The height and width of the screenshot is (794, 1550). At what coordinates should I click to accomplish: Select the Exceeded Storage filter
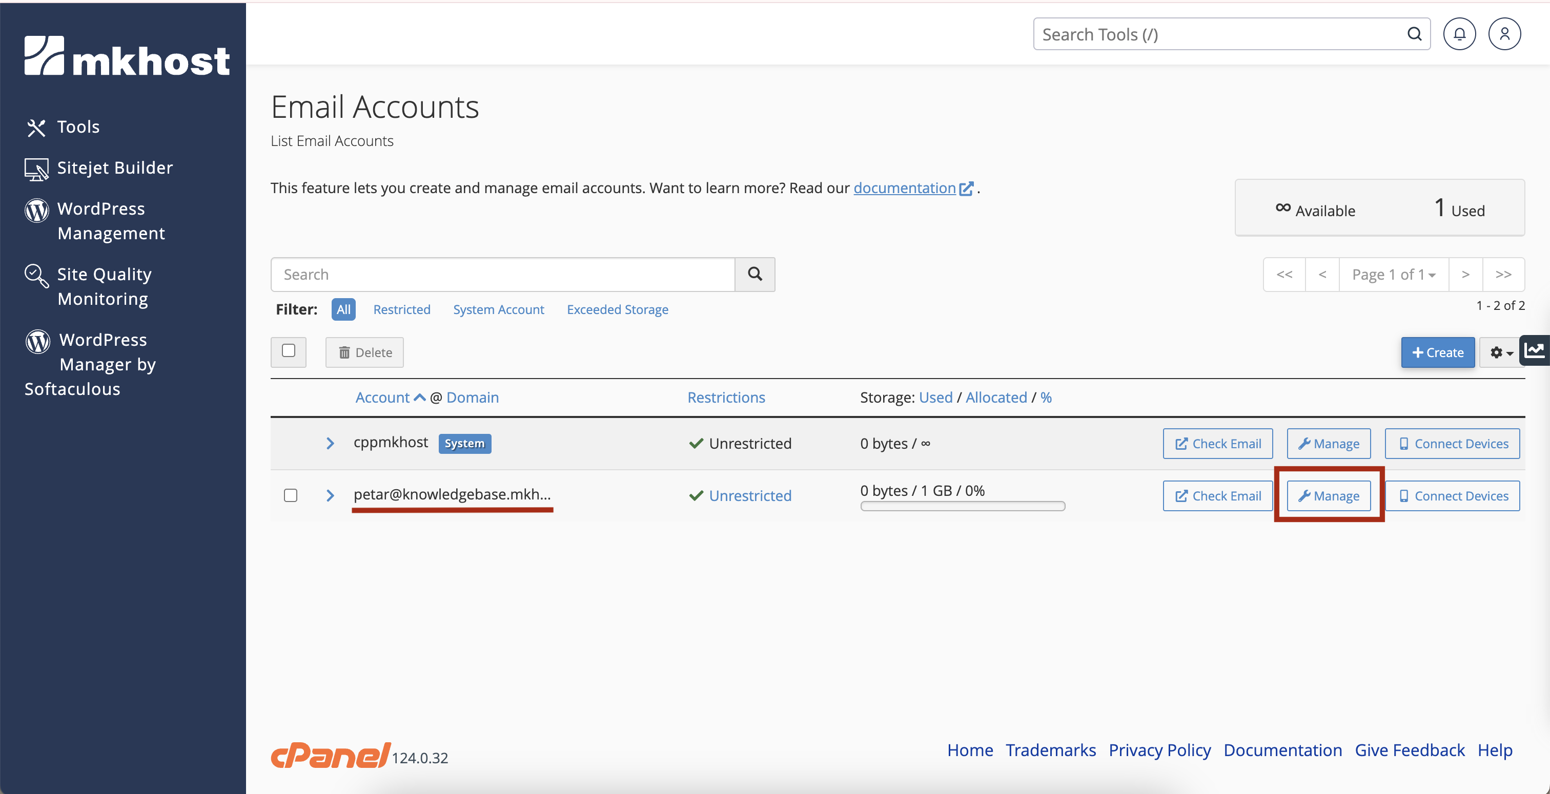coord(617,309)
